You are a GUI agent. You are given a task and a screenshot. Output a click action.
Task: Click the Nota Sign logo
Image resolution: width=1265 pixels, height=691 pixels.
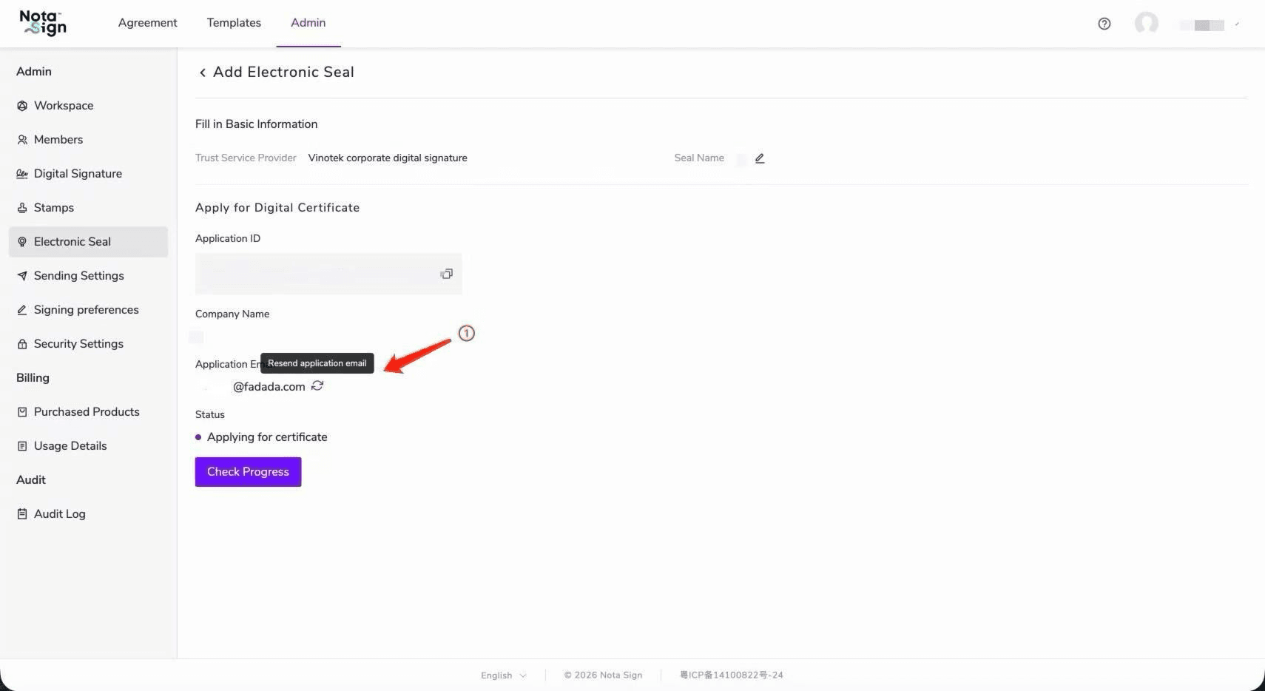[x=43, y=24]
